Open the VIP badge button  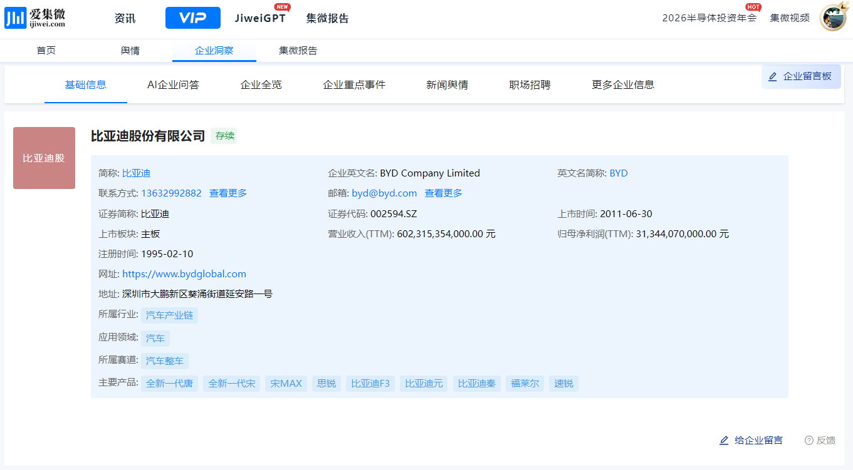[x=192, y=18]
